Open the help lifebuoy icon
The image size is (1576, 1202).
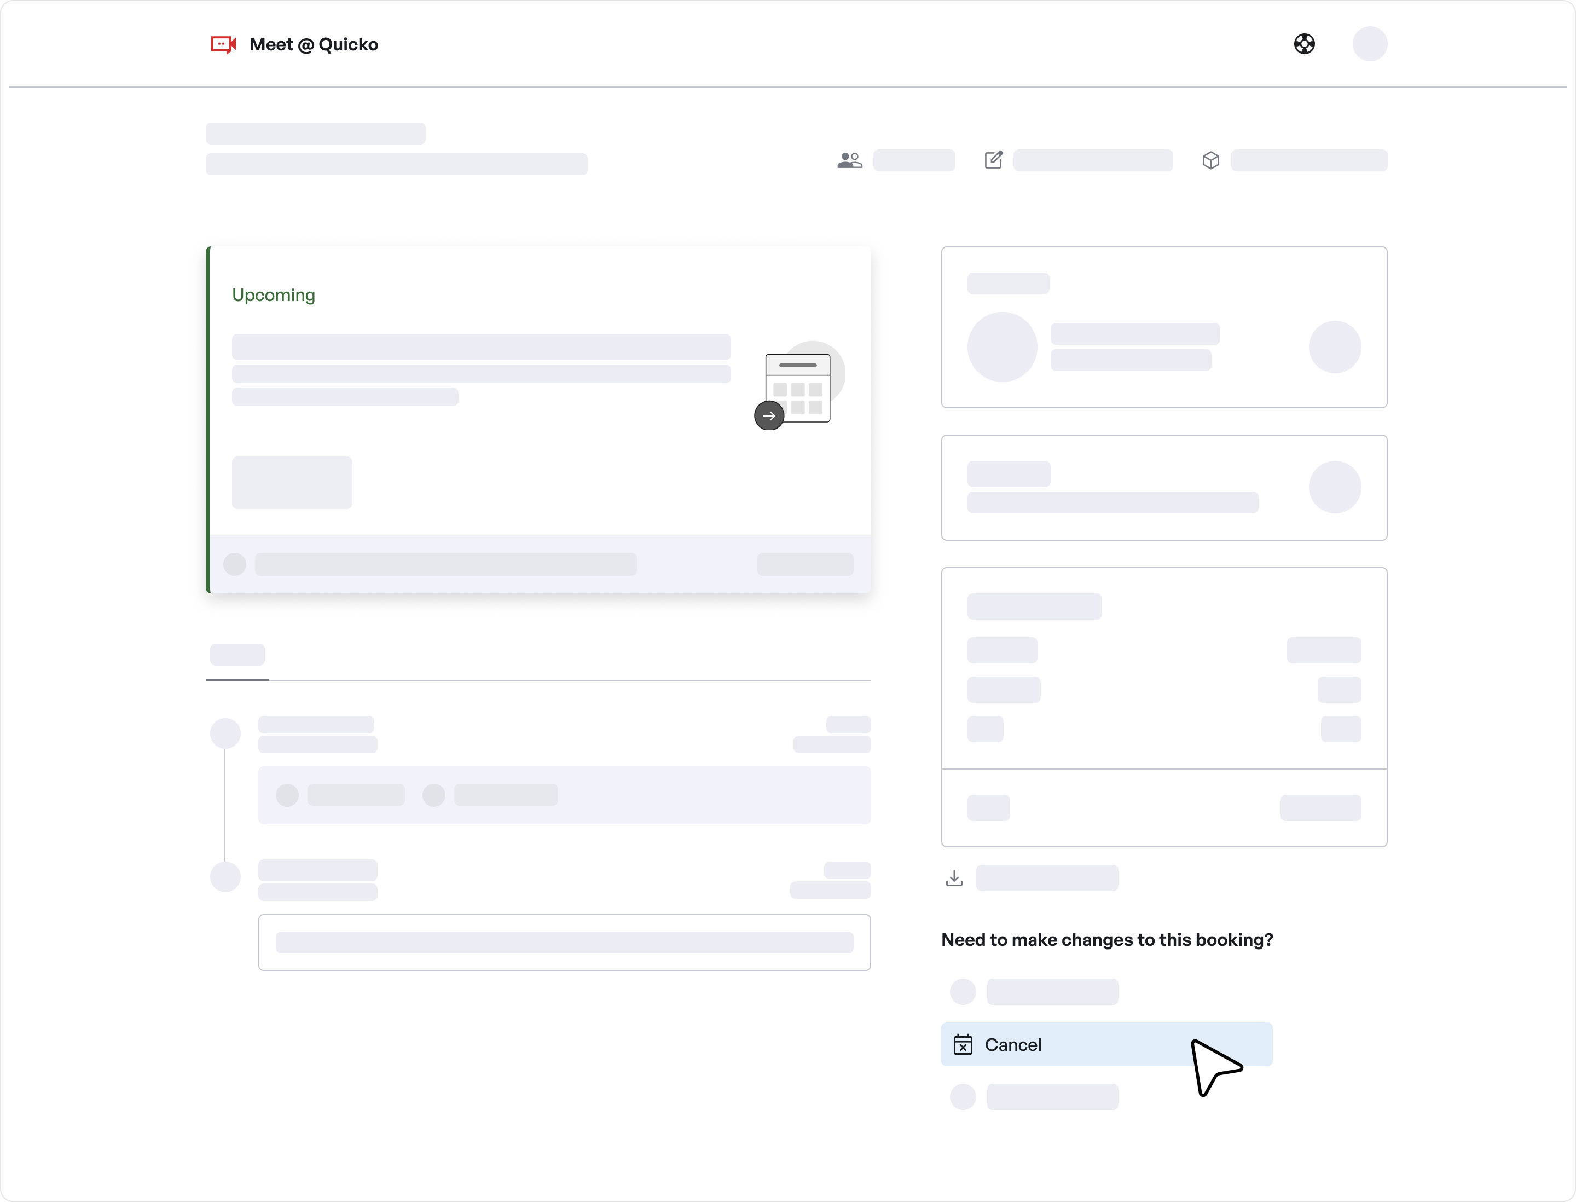(x=1304, y=44)
